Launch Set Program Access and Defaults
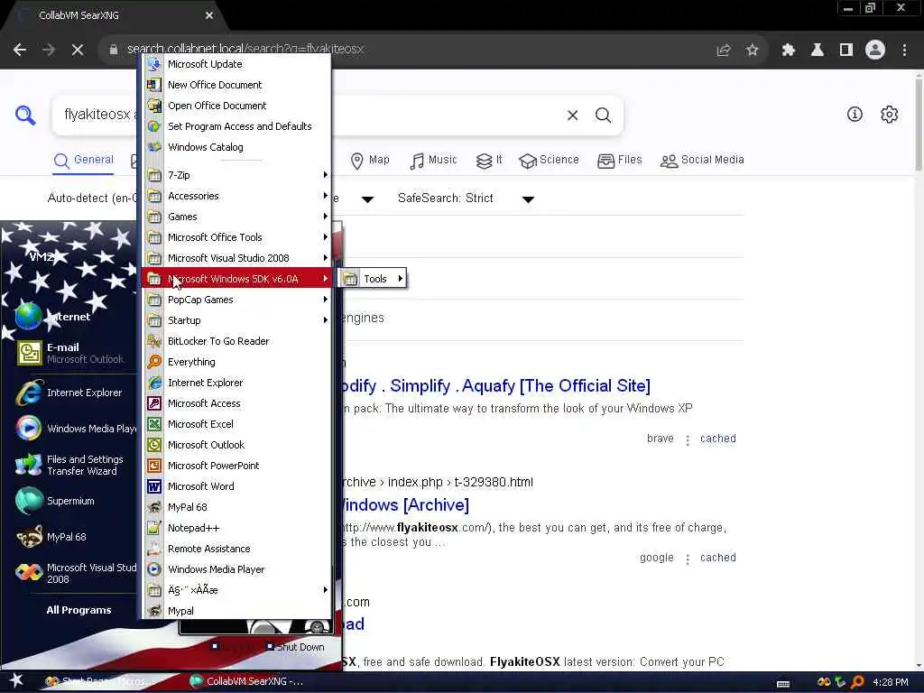The height and width of the screenshot is (693, 924). pos(236,126)
